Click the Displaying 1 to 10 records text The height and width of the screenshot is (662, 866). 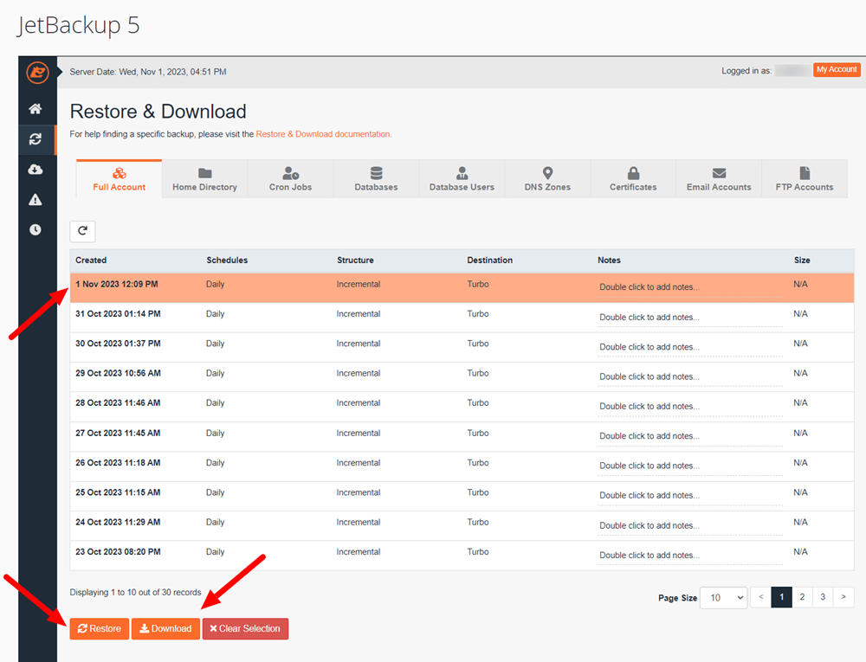click(x=135, y=593)
